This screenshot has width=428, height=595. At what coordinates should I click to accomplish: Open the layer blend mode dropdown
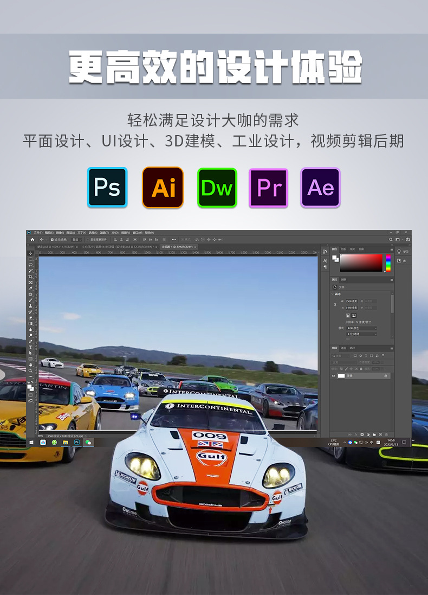[x=344, y=362]
